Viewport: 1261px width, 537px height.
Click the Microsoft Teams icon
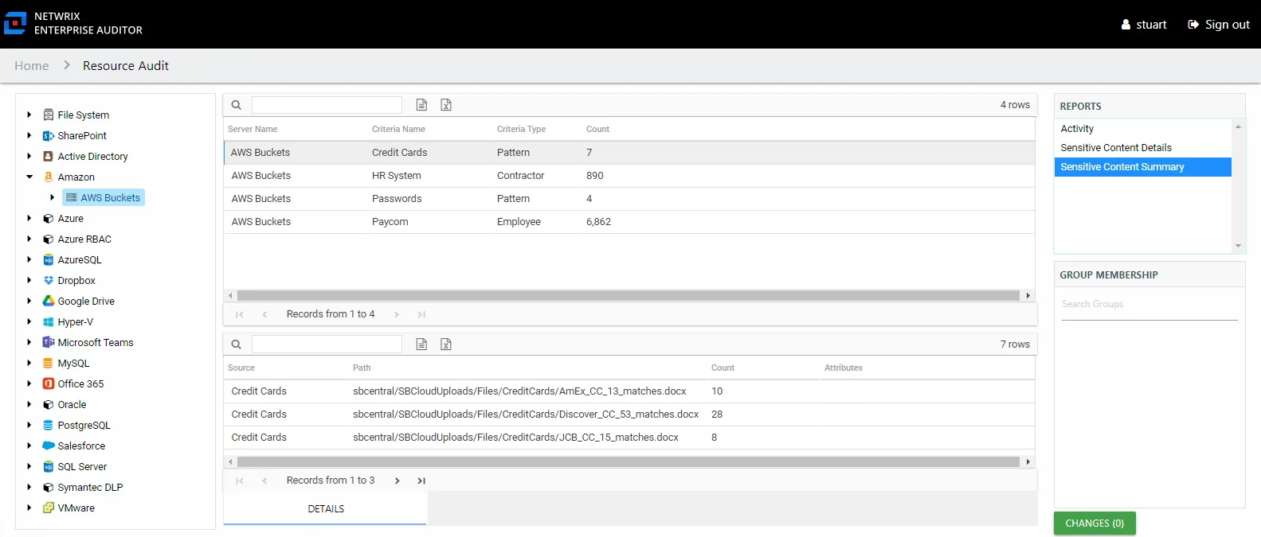[x=49, y=342]
